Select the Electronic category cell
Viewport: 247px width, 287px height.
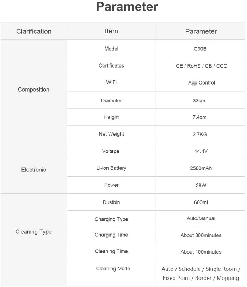(34, 168)
